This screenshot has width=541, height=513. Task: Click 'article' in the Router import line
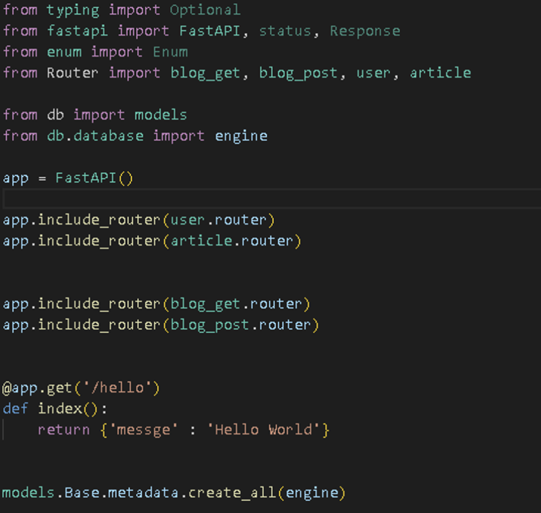click(440, 73)
